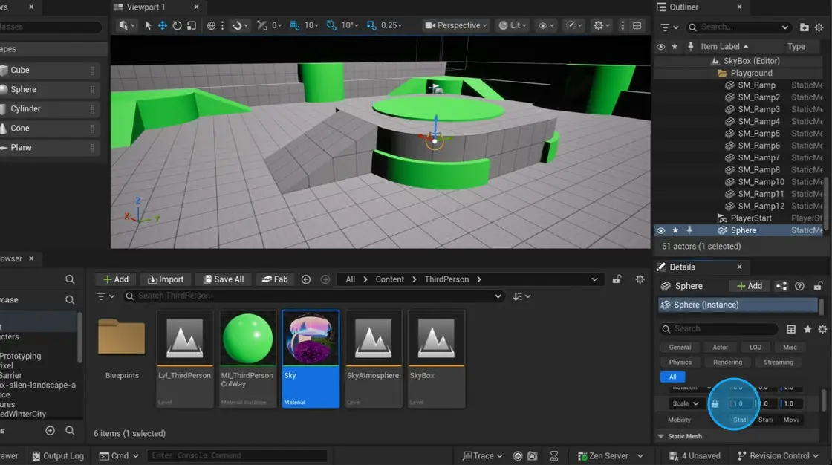This screenshot has height=465, width=832.
Task: Toggle the Scale lock ratio icon
Action: (715, 403)
